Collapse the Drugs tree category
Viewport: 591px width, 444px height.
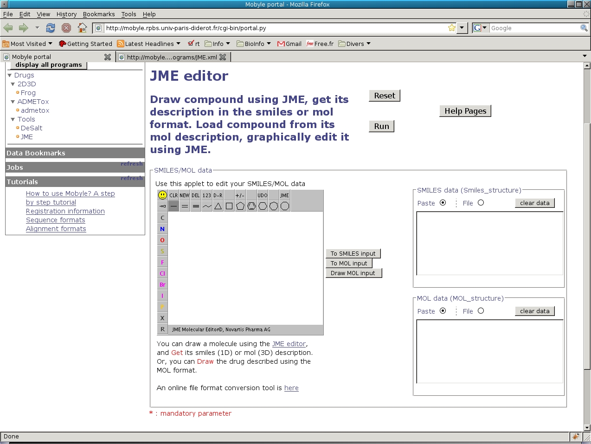[9, 75]
